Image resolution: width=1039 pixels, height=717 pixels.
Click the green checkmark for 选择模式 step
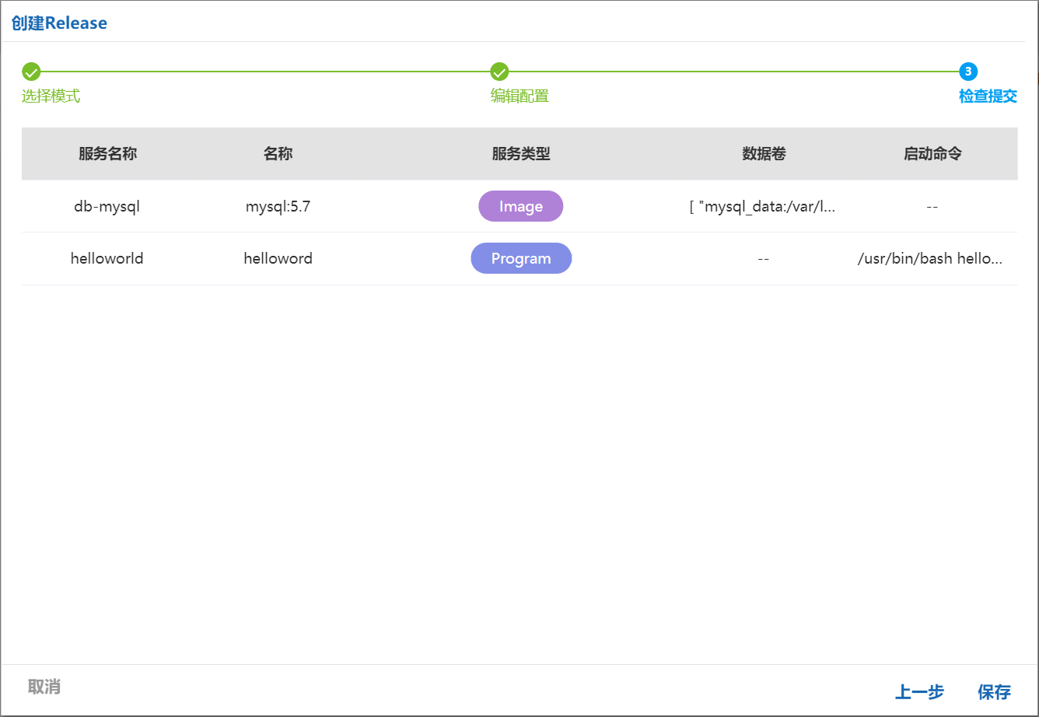coord(31,72)
